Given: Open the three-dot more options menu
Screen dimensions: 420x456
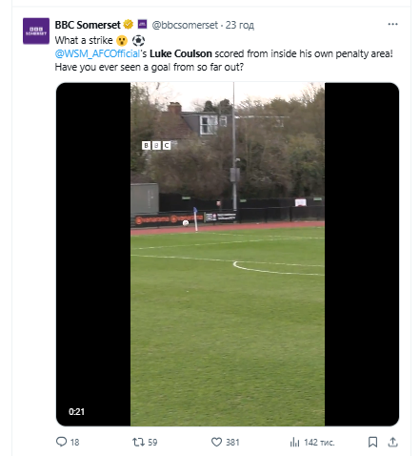Looking at the screenshot, I should [x=392, y=25].
